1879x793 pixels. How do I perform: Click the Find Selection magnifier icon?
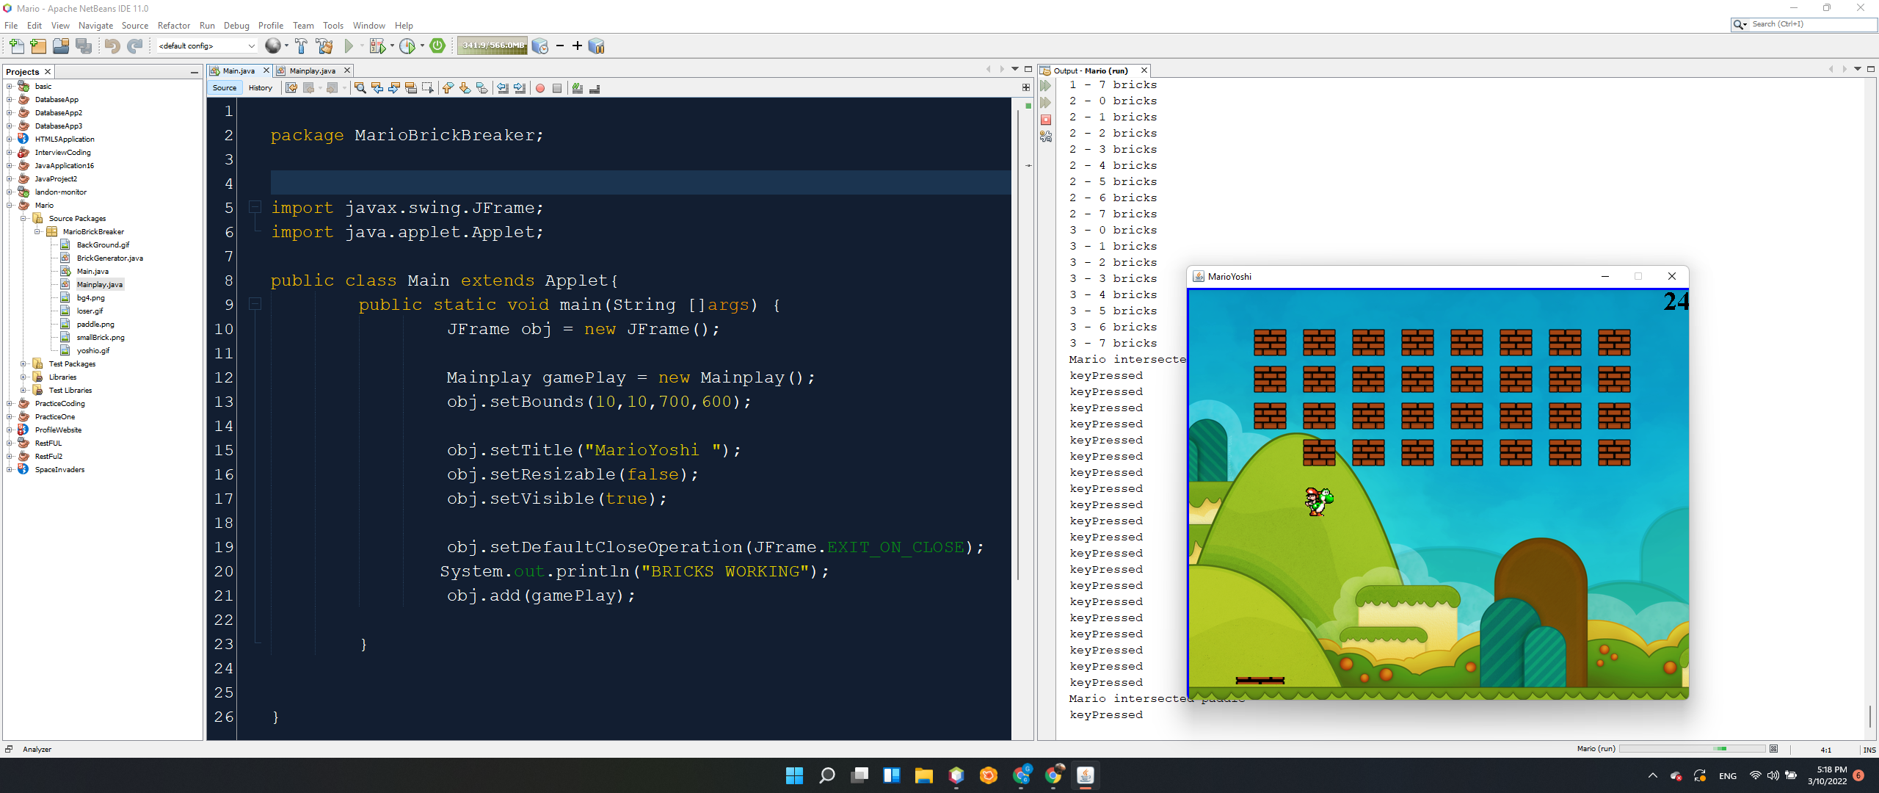click(x=360, y=88)
